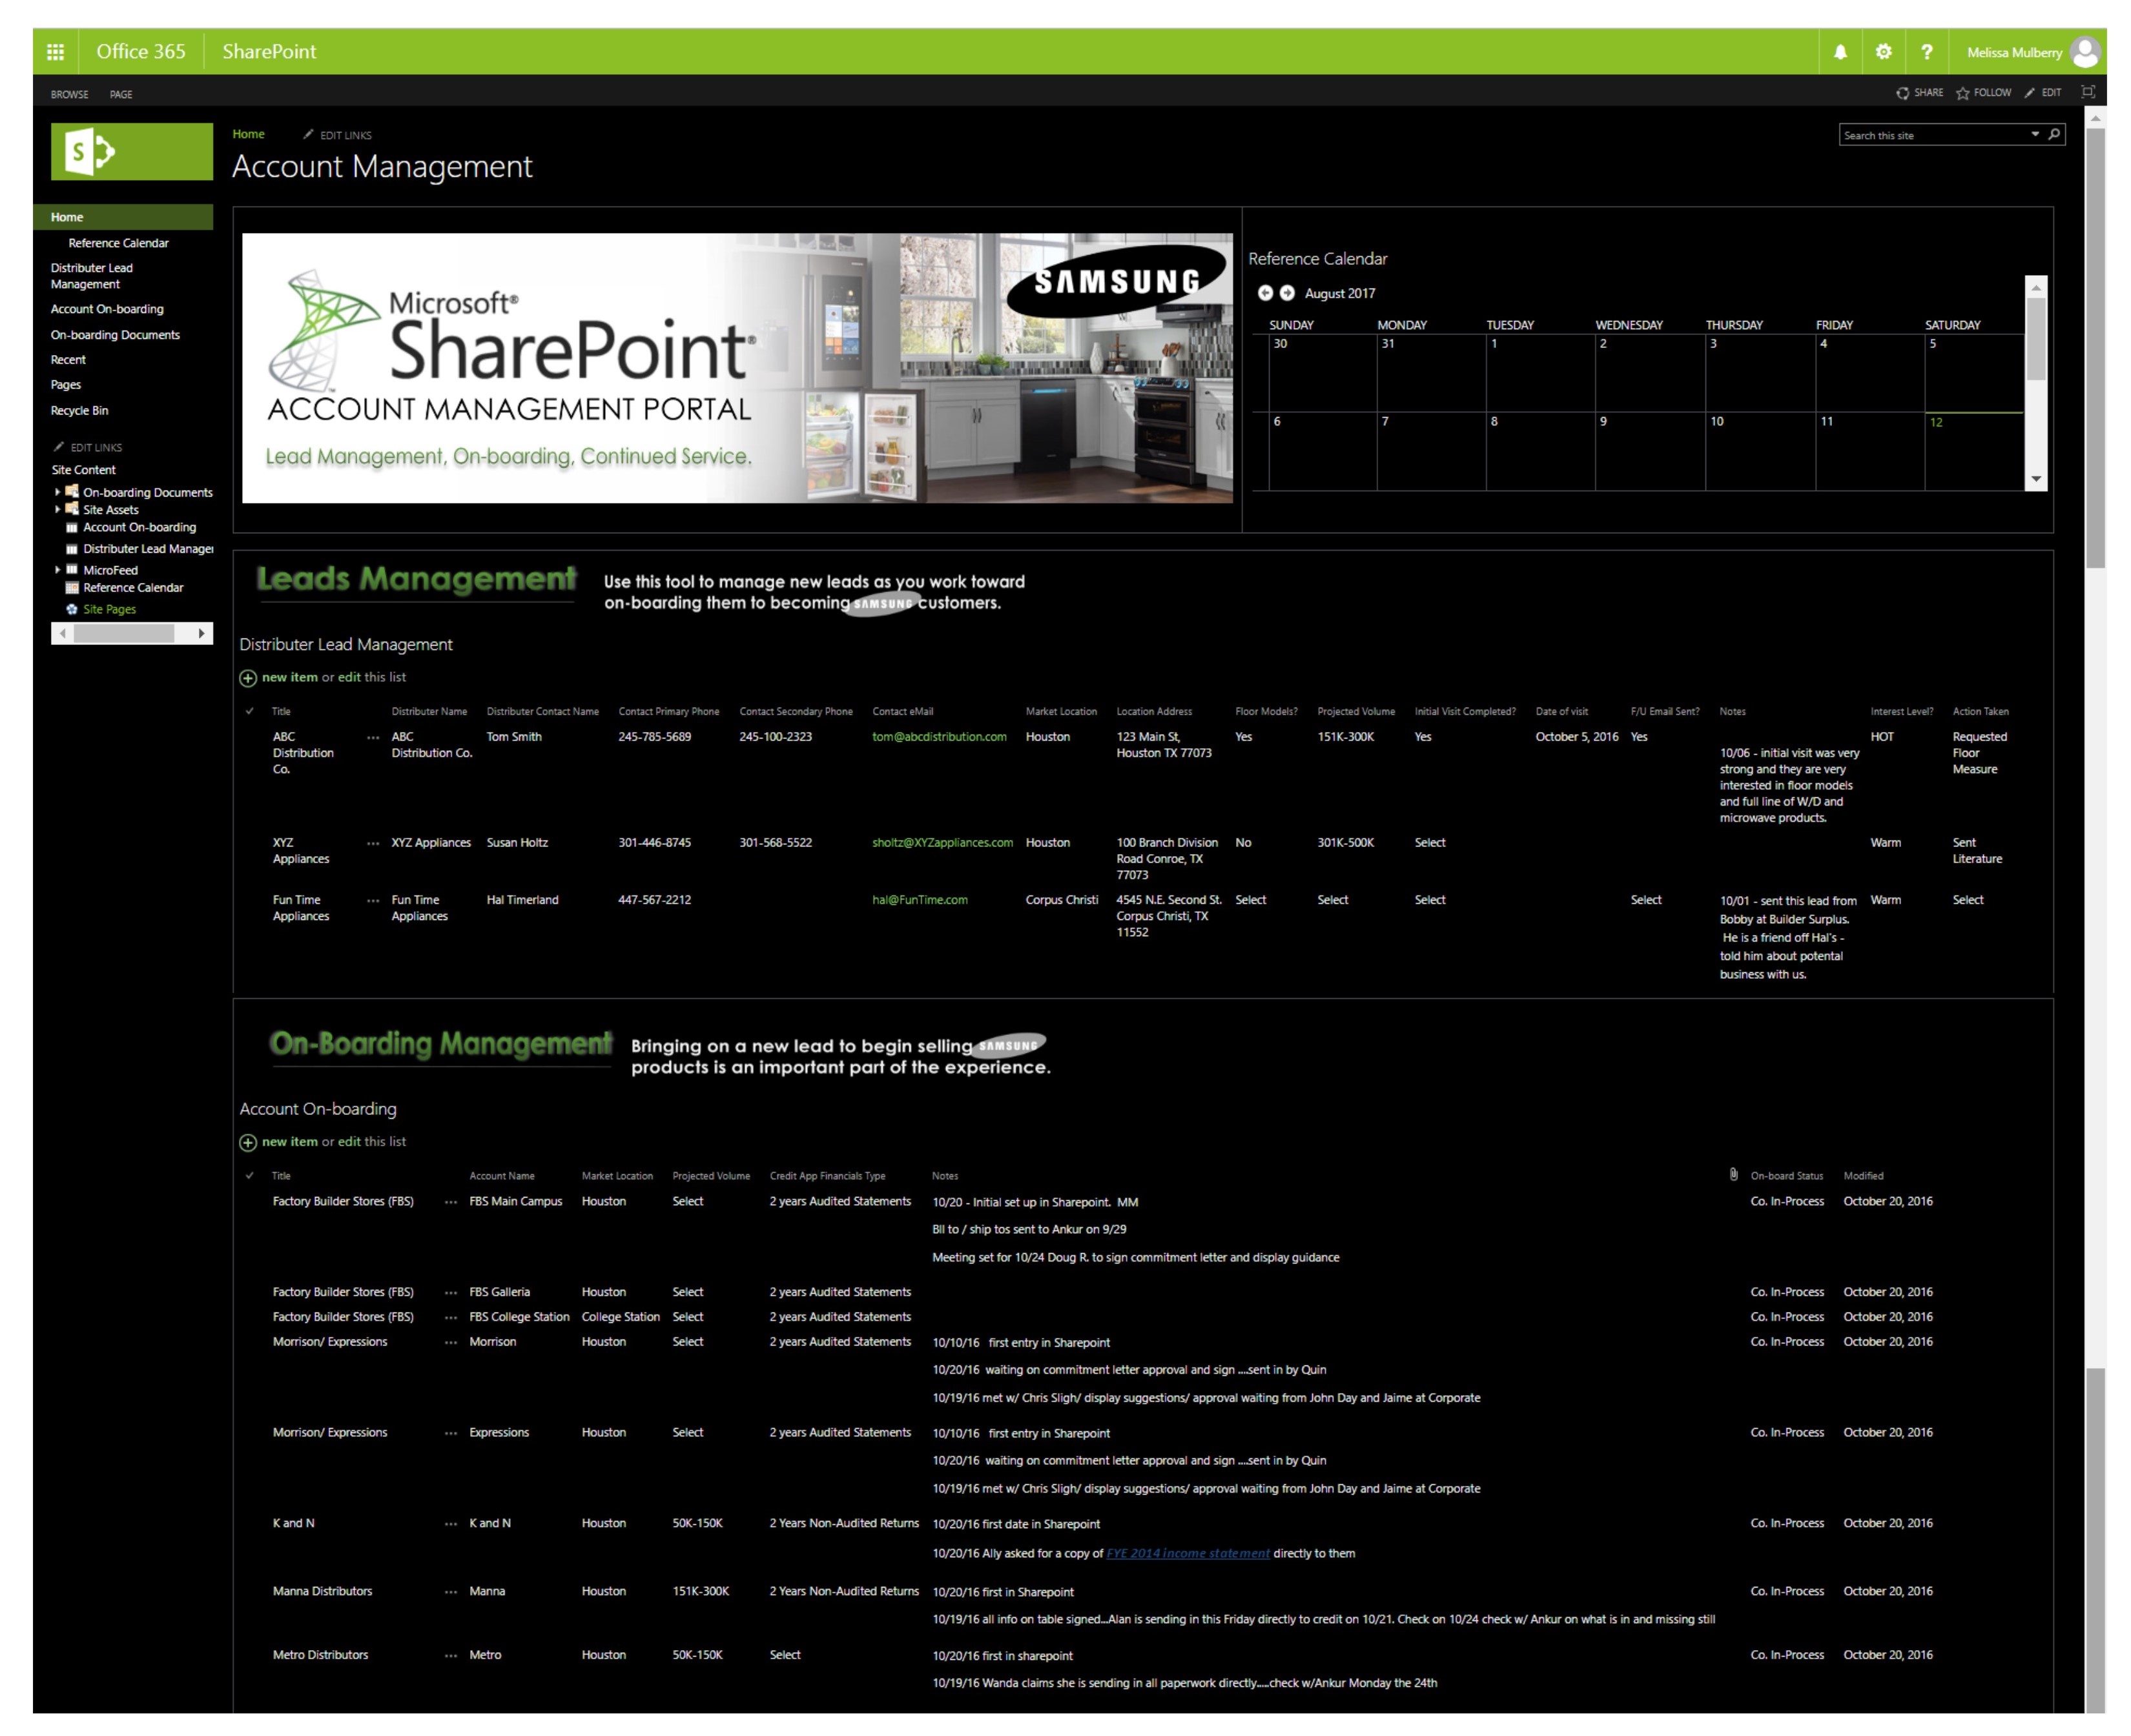The height and width of the screenshot is (1736, 2131).
Task: Open ellipsis menu for ABC Distribution Co.
Action: pyautogui.click(x=373, y=738)
